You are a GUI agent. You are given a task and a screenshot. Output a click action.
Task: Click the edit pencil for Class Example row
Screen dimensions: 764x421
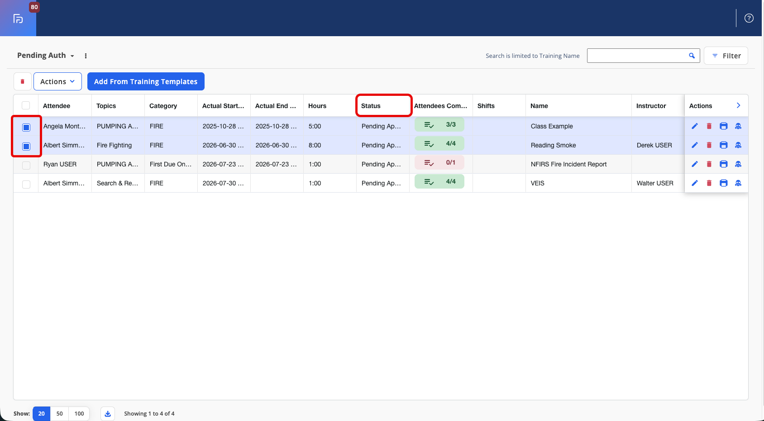(695, 126)
